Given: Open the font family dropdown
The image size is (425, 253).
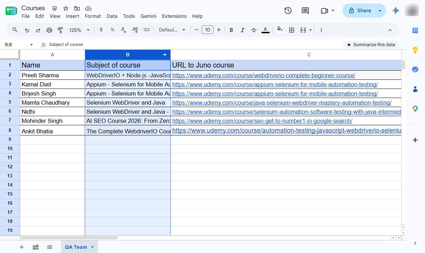Looking at the screenshot, I should (x=172, y=30).
